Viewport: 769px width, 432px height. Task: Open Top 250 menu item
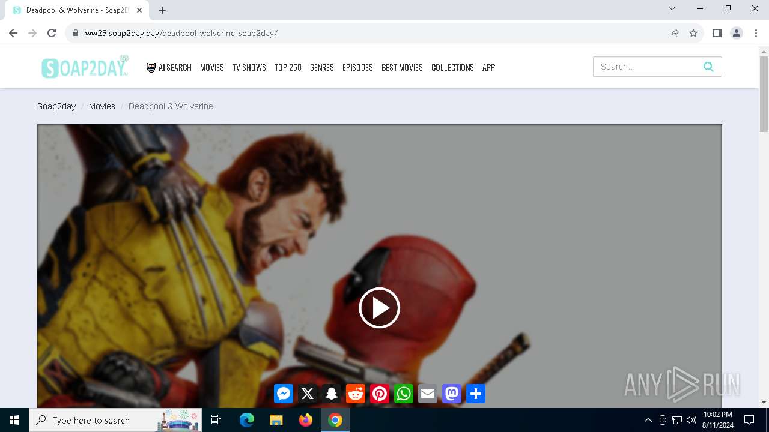(x=288, y=67)
